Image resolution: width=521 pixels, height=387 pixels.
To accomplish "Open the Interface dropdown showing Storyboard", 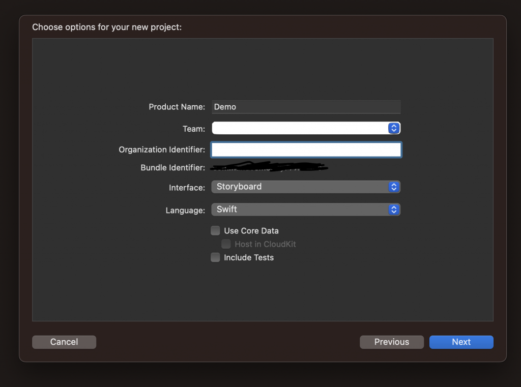I will point(300,187).
